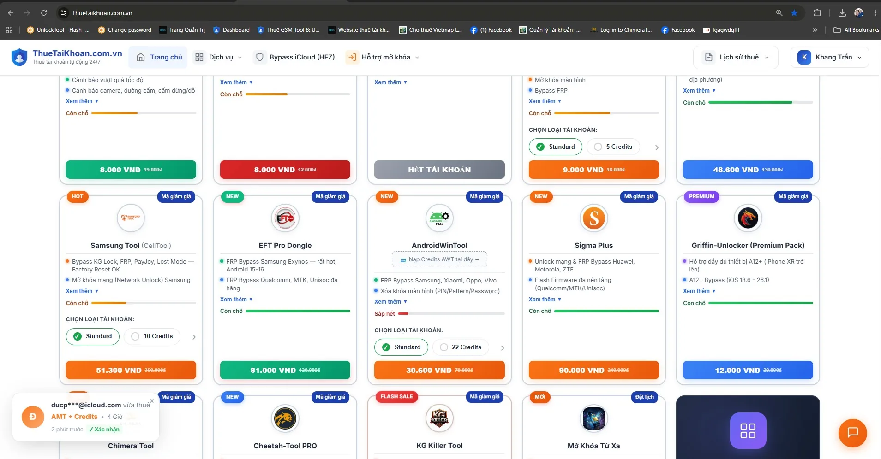This screenshot has height=459, width=881.
Task: Click the ThueTaiKhoan shield logo
Action: pos(19,57)
